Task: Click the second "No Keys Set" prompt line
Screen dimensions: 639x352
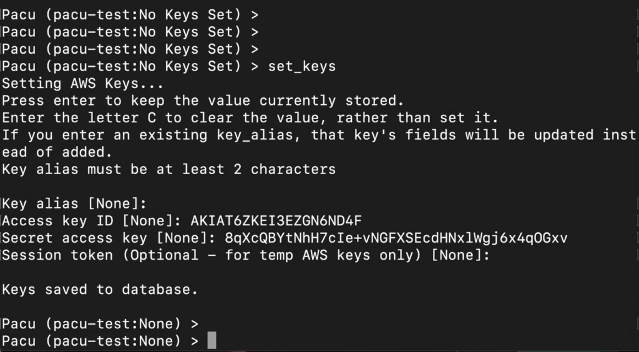Action: point(130,31)
